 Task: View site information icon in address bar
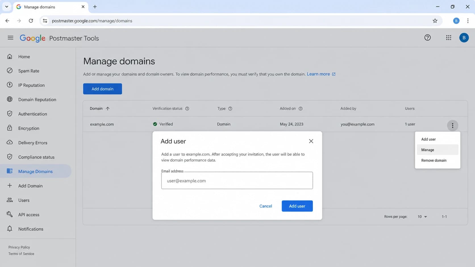[45, 21]
